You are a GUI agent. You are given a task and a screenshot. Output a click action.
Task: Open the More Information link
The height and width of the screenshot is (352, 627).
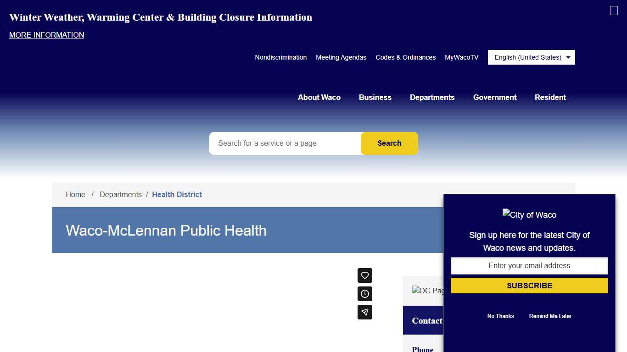47,35
